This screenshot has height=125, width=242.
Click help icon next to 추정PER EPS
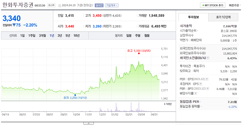(201, 84)
